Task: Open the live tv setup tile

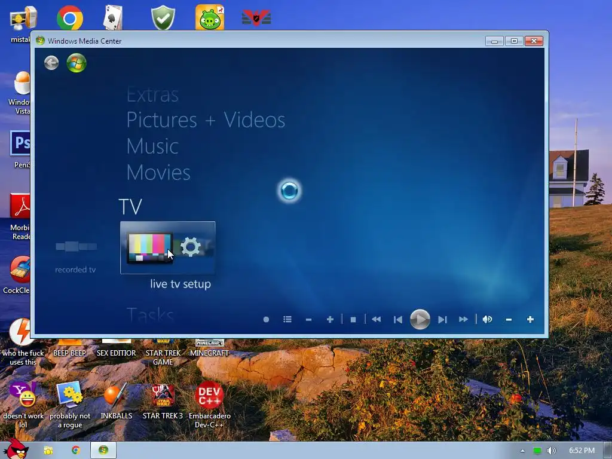Action: point(168,247)
